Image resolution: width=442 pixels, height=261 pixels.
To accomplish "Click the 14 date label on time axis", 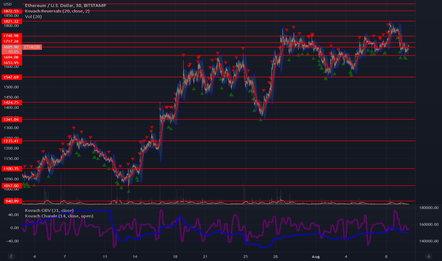I will tap(135, 256).
